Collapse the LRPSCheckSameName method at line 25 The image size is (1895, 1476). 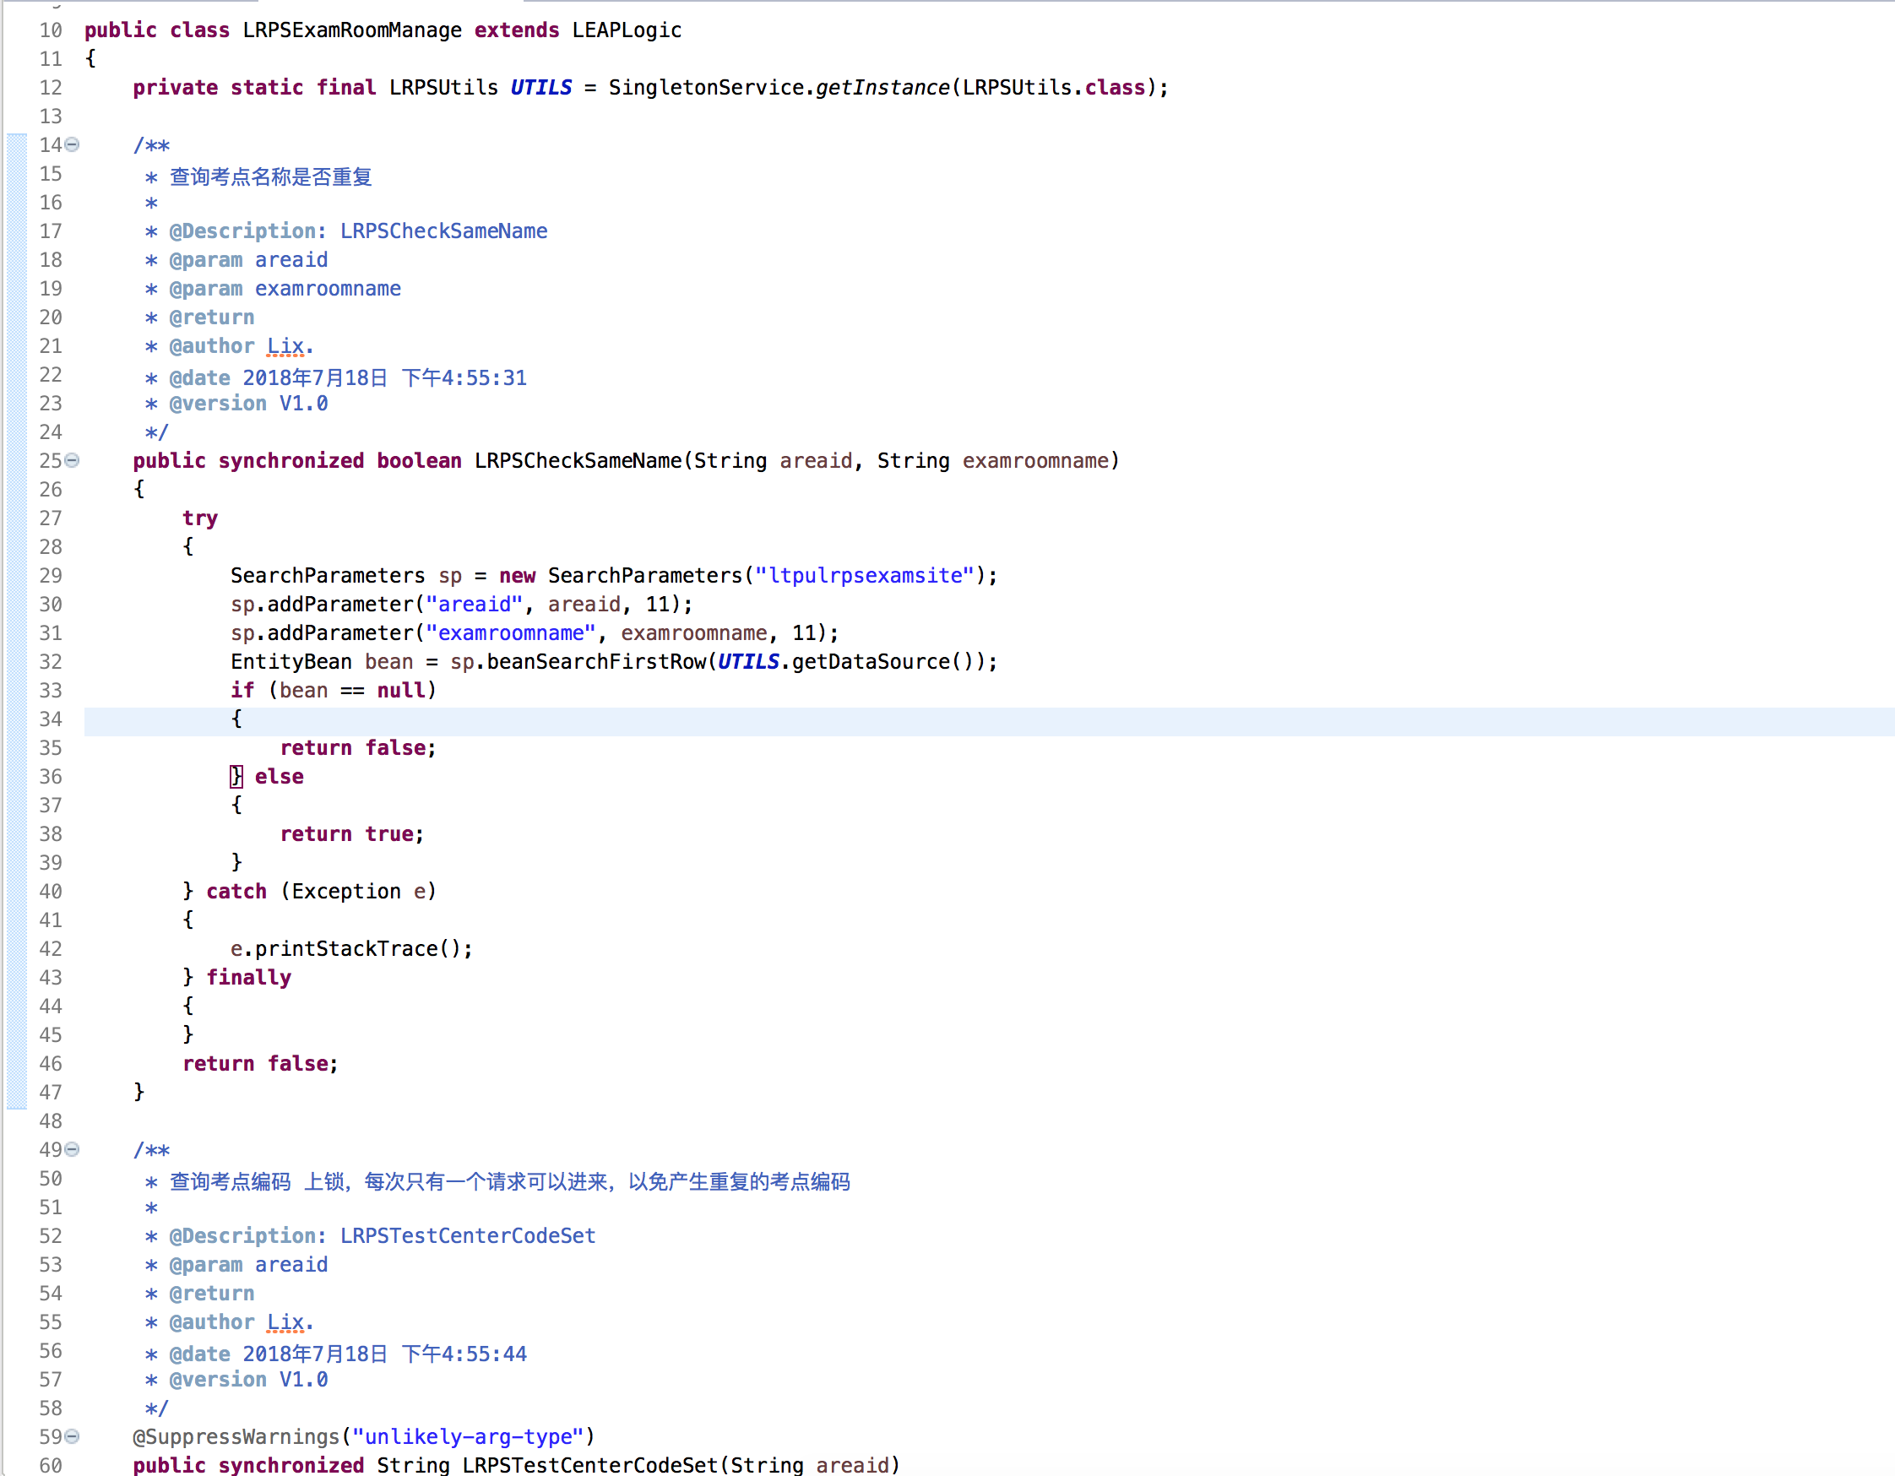click(73, 461)
